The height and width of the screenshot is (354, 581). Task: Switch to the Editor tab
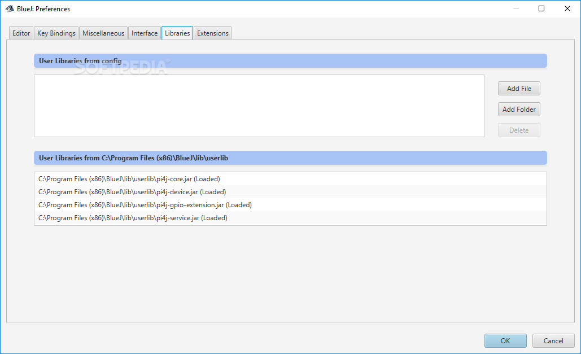coord(21,33)
